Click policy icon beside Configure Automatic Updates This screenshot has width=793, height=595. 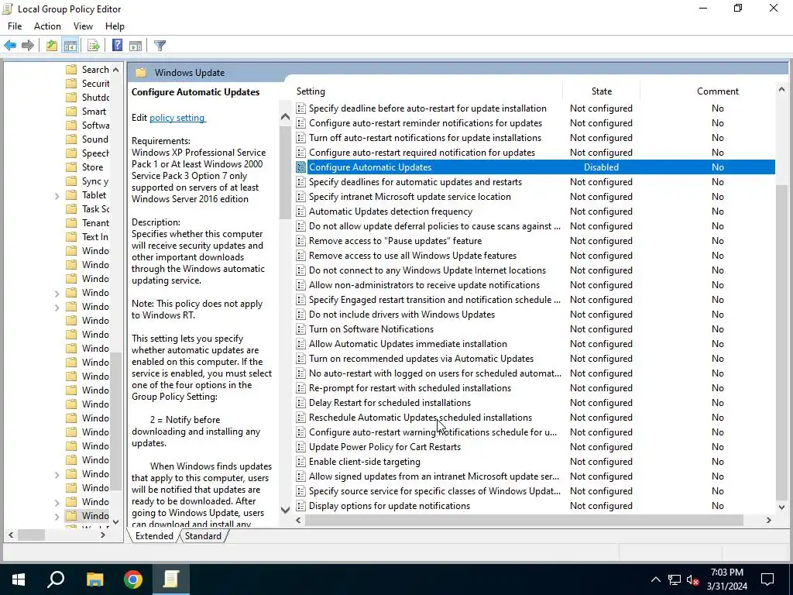point(301,167)
